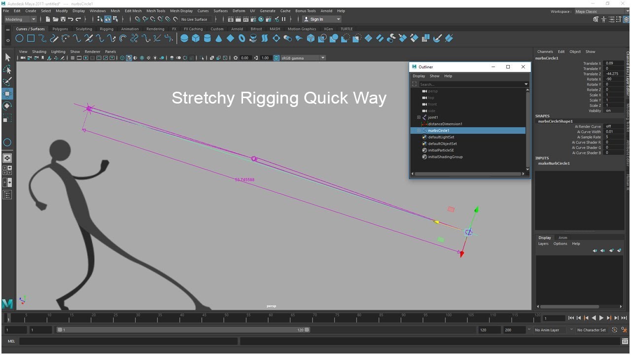Open the Edit Mesh menu

click(x=133, y=11)
